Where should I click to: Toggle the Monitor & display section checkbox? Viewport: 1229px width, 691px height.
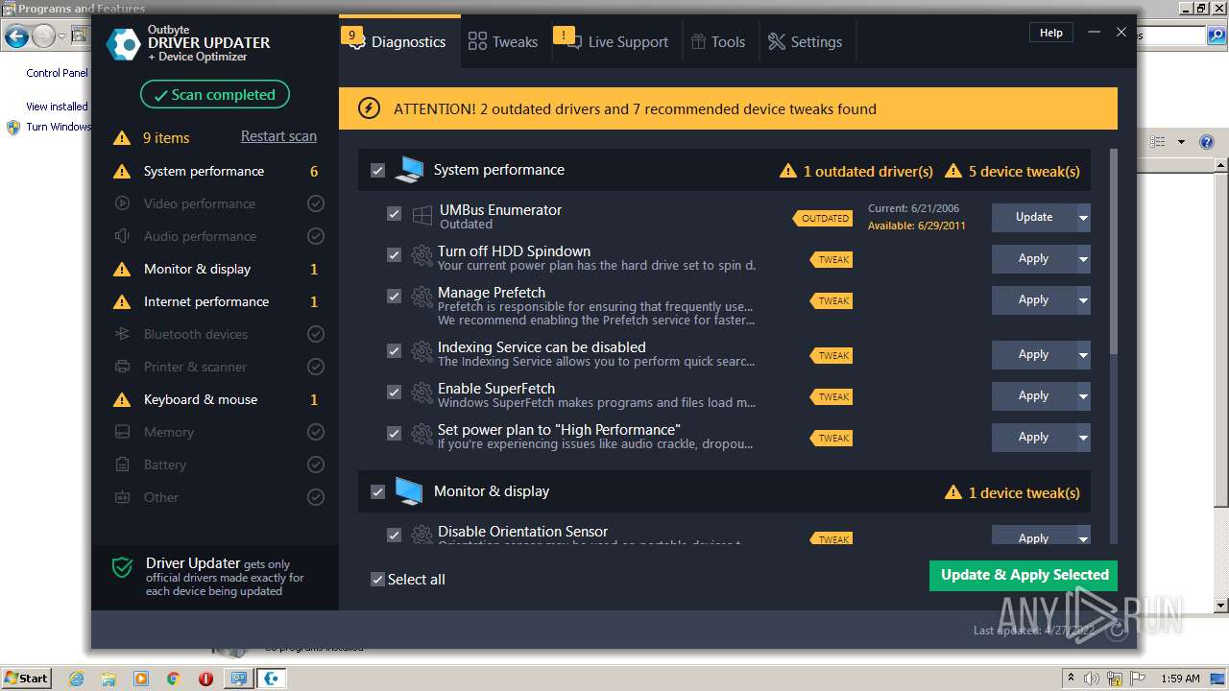pos(377,492)
